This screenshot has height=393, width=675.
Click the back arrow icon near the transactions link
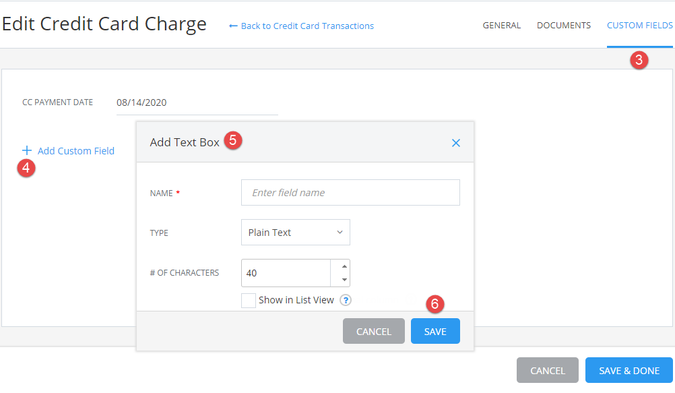pyautogui.click(x=232, y=26)
